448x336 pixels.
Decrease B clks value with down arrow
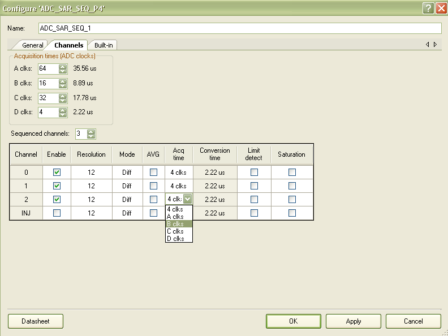pos(63,86)
